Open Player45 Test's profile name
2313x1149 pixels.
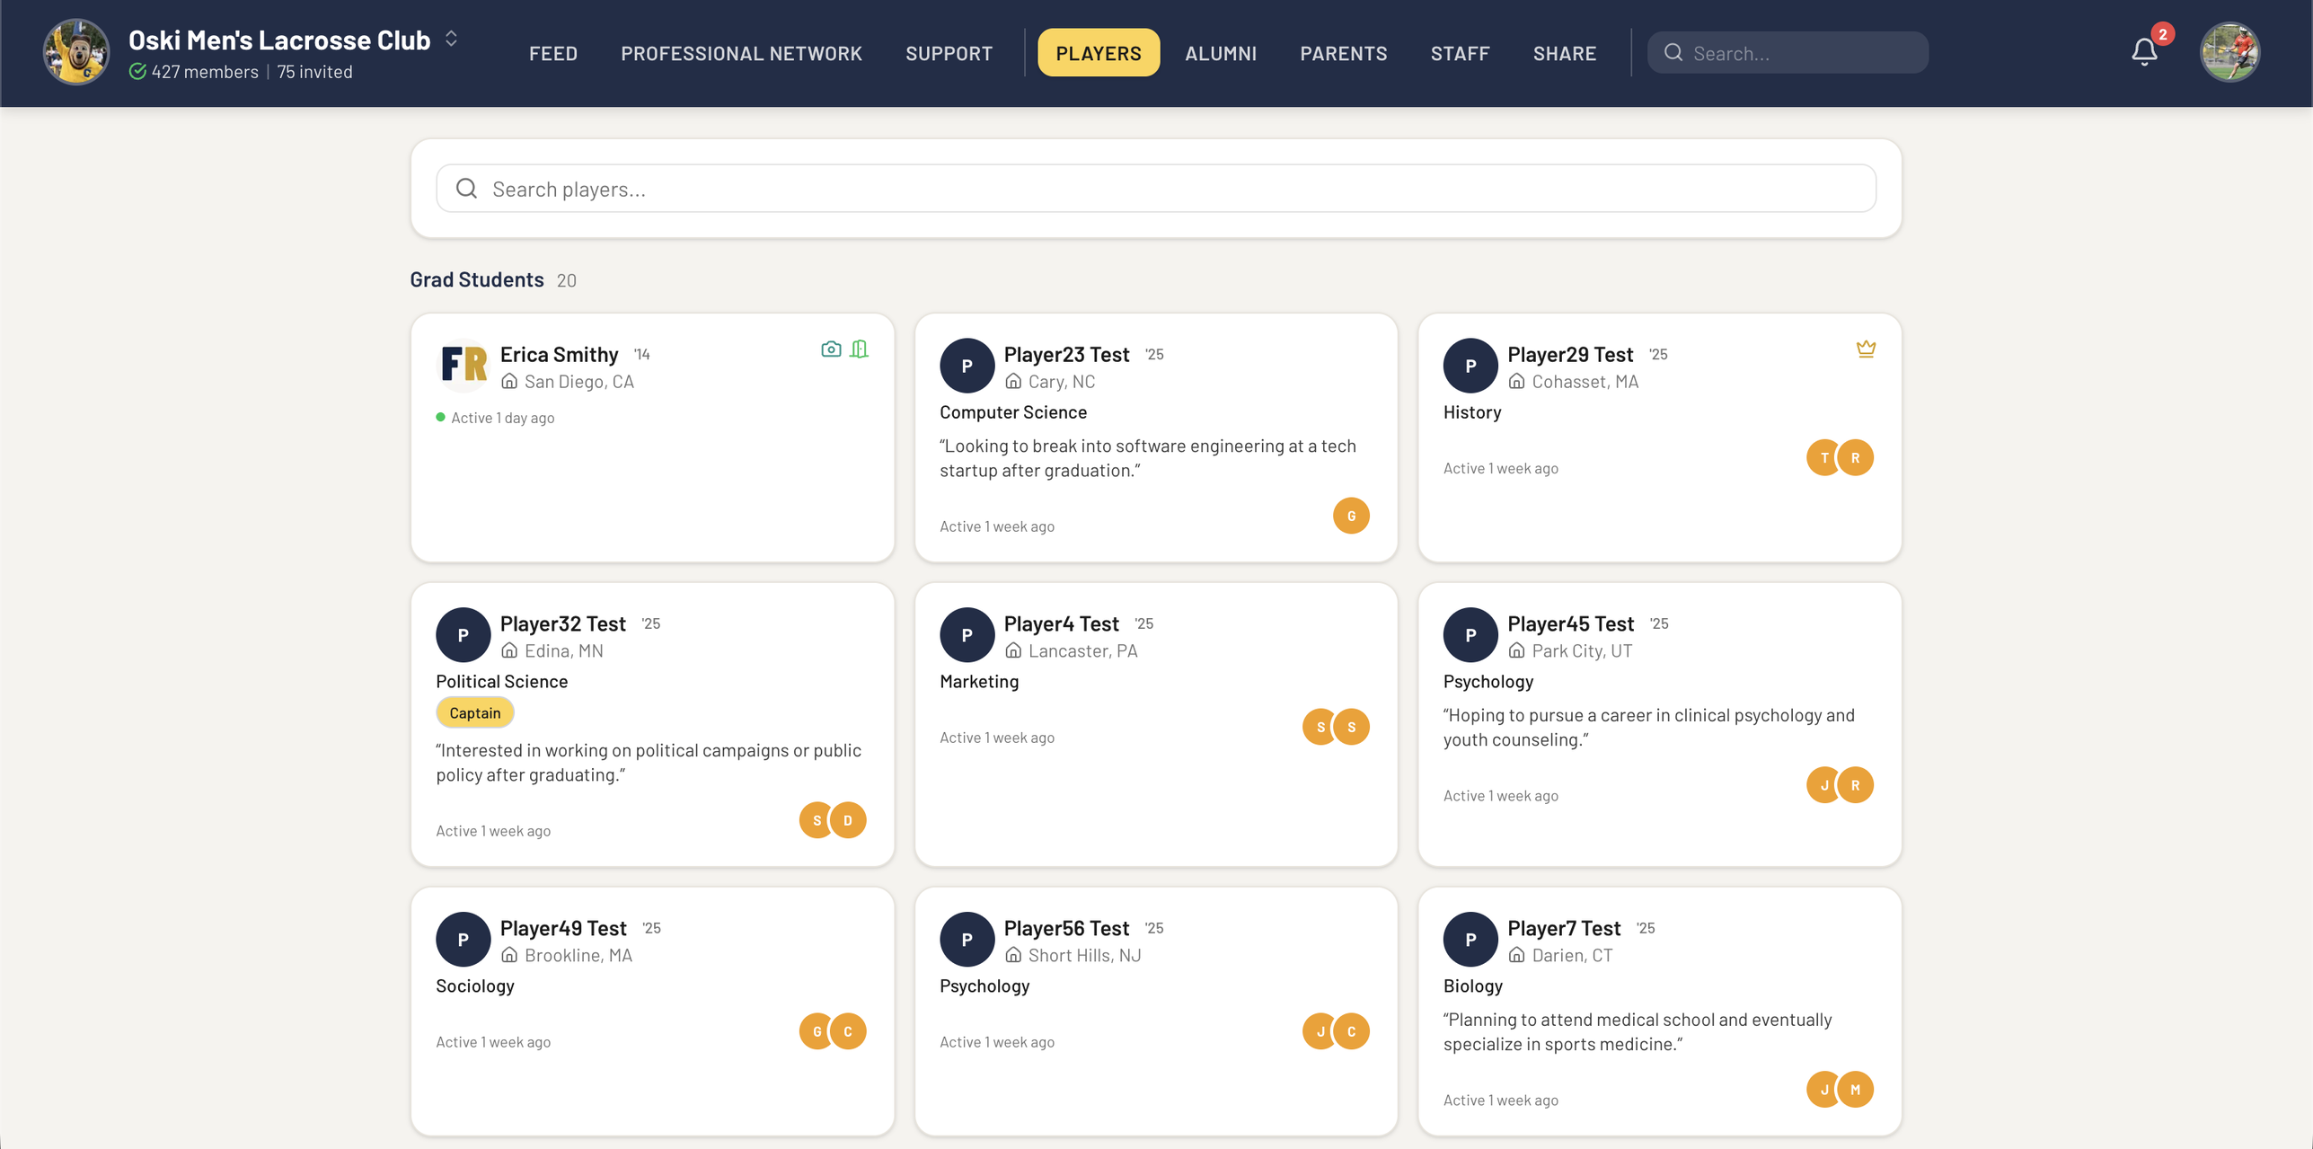click(x=1570, y=623)
